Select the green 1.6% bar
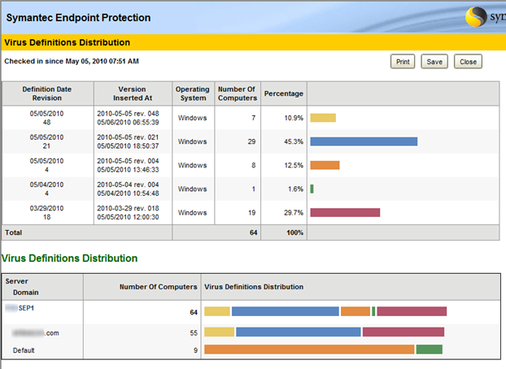506x369 pixels. pos(312,189)
